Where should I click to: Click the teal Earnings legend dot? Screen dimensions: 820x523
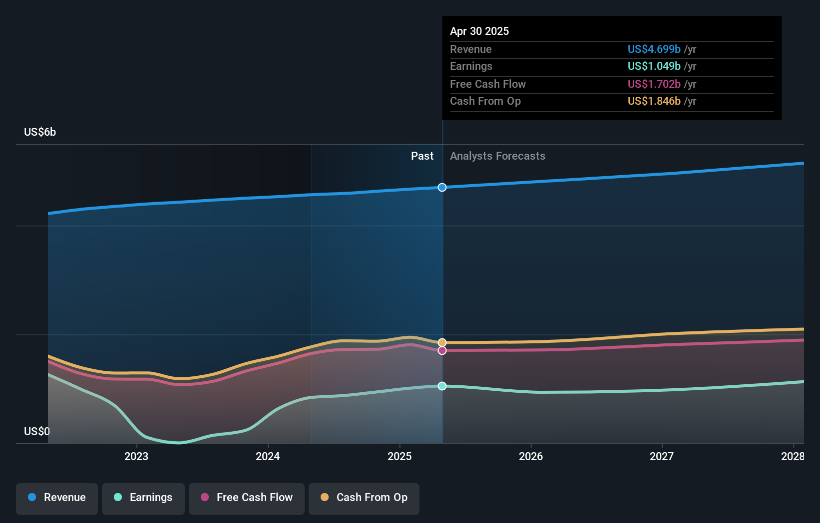pyautogui.click(x=118, y=497)
